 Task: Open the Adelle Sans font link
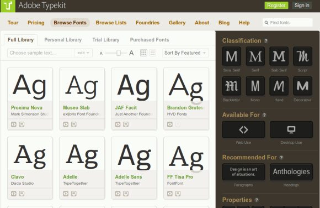click(129, 177)
